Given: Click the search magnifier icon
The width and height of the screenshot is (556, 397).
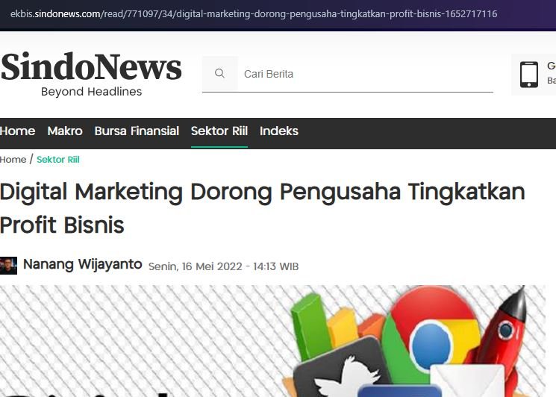Looking at the screenshot, I should pyautogui.click(x=219, y=73).
